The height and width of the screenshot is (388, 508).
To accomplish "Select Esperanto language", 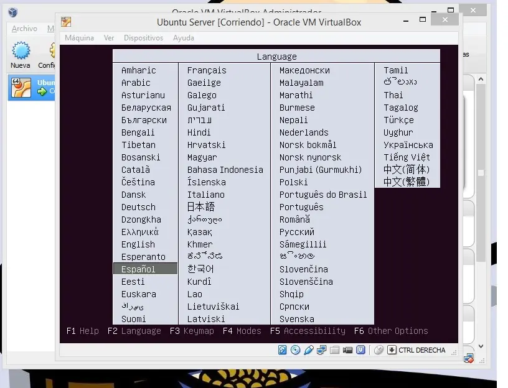I will pyautogui.click(x=143, y=257).
